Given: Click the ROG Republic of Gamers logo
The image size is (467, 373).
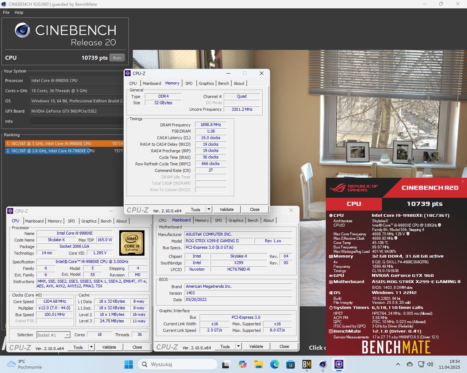Looking at the screenshot, I should 354,188.
